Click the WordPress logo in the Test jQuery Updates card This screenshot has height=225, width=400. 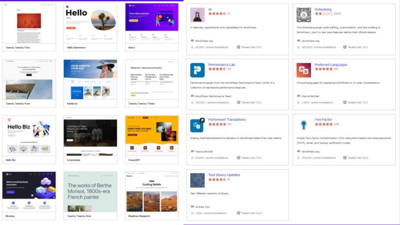(238, 213)
